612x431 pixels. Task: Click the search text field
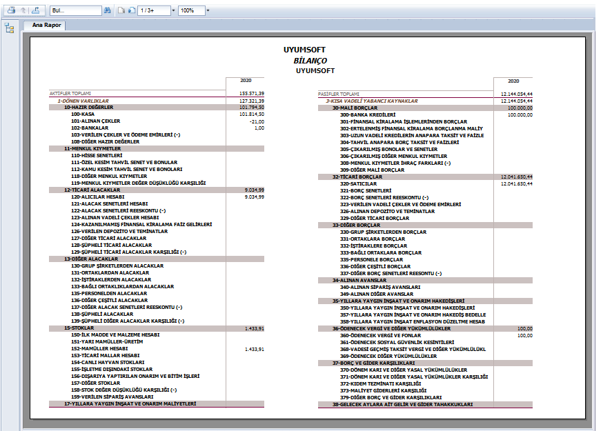(75, 11)
